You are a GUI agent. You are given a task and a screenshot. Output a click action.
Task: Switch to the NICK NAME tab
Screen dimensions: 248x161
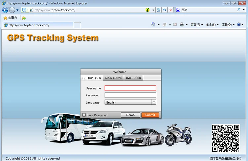point(113,78)
